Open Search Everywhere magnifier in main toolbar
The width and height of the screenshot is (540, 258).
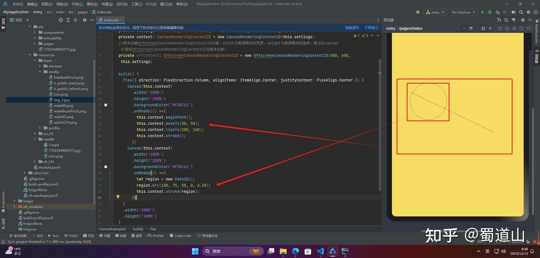click(521, 12)
